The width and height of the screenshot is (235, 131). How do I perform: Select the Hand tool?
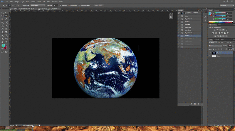(x=2, y=42)
